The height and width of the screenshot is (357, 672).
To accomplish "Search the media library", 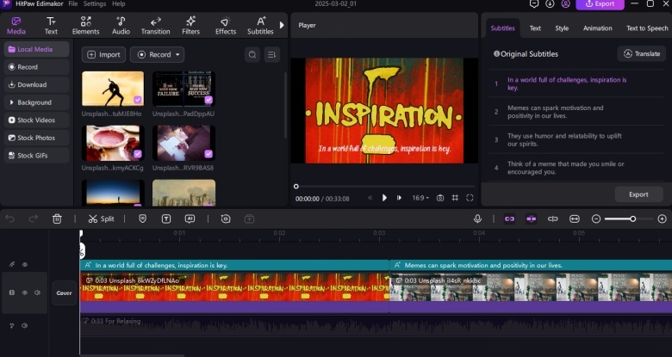I will pos(252,55).
